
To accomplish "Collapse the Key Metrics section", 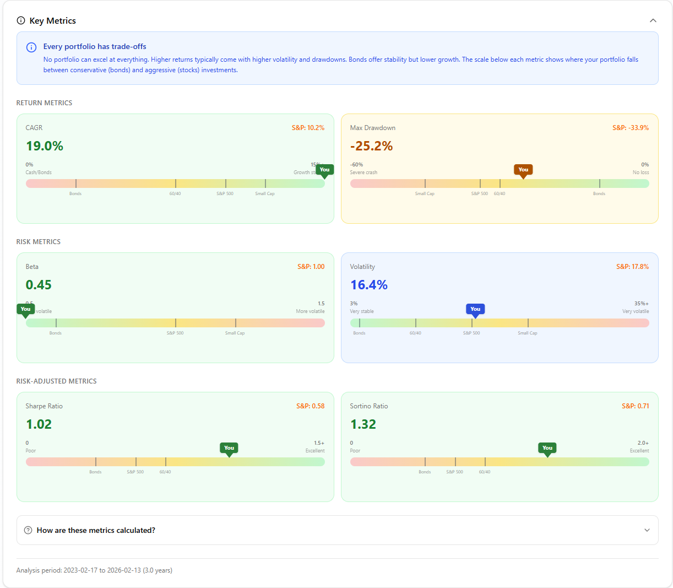I will pos(653,20).
